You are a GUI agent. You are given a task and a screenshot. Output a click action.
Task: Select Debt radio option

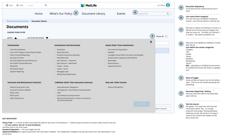coord(55,93)
